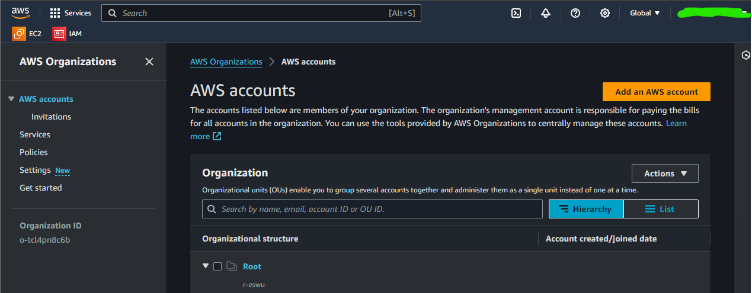
Task: Open the IAM shortcut in favorites bar
Action: (x=67, y=34)
